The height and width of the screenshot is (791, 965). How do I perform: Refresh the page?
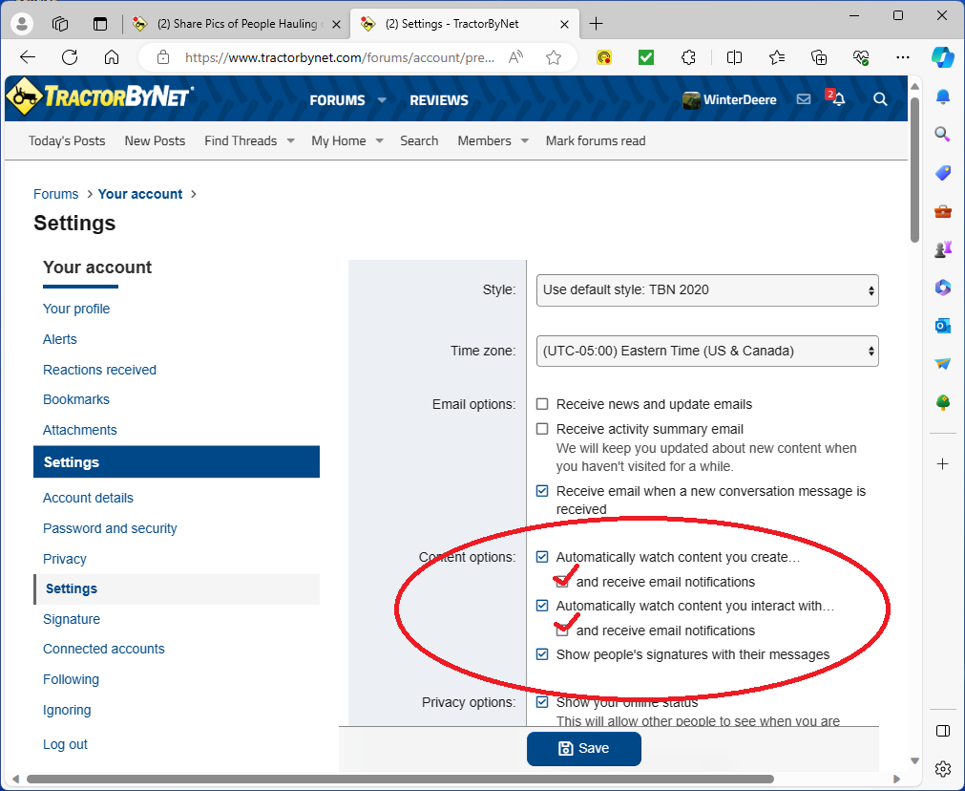click(70, 57)
